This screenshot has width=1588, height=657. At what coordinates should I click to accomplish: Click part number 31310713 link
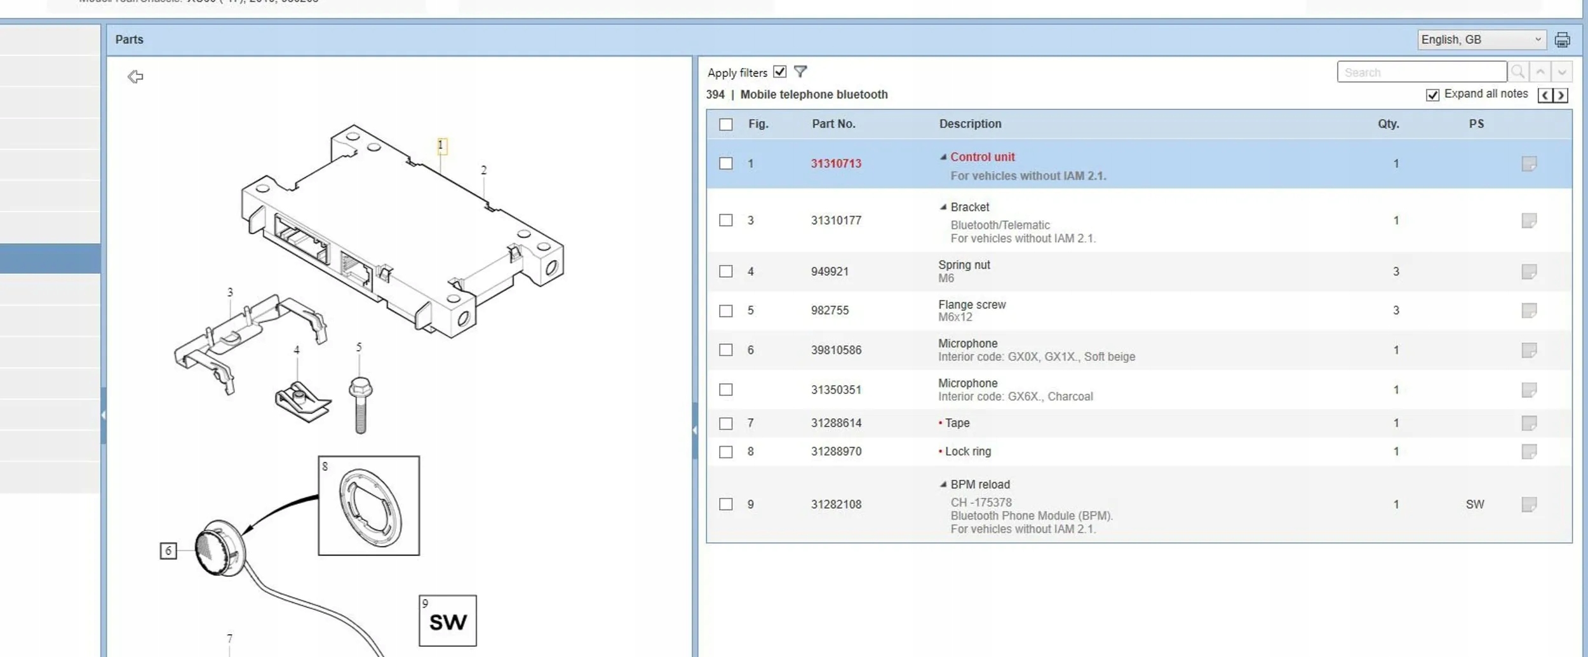(836, 164)
